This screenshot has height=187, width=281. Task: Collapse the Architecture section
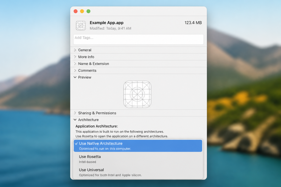(x=75, y=120)
